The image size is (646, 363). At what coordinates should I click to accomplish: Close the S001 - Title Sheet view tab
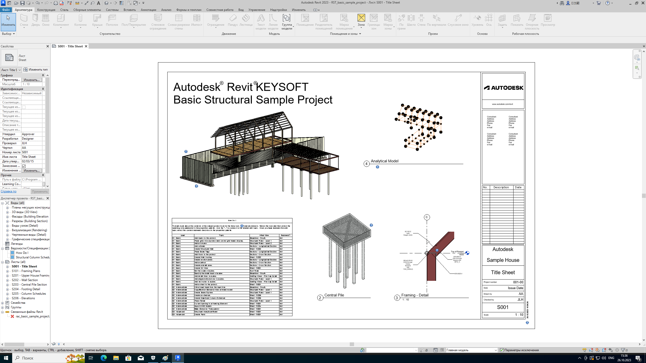pyautogui.click(x=86, y=46)
